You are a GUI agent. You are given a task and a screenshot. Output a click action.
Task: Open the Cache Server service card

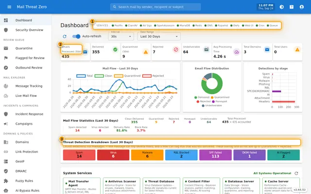[x=281, y=186]
